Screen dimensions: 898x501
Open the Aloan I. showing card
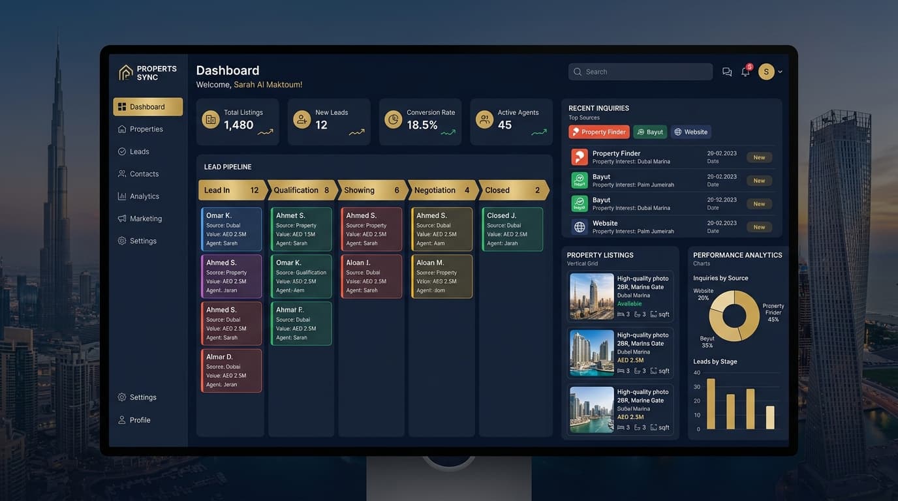371,277
